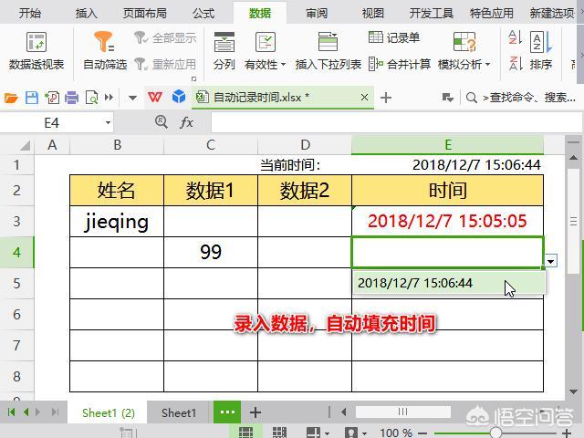Click vertical scrollbar down arrow
Viewport: 584px width, 438px height.
click(x=574, y=391)
